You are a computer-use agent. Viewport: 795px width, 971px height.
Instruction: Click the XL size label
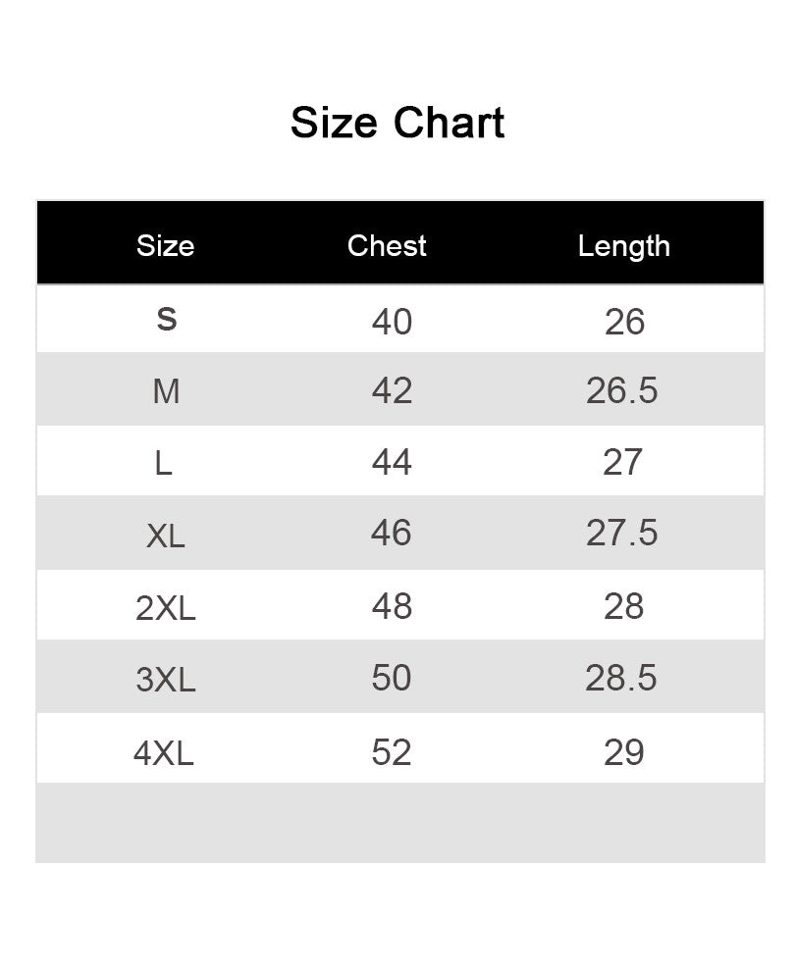166,536
